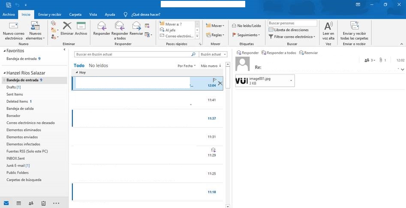406x208 pixels.
Task: Show only No leídos messages
Action: point(98,65)
